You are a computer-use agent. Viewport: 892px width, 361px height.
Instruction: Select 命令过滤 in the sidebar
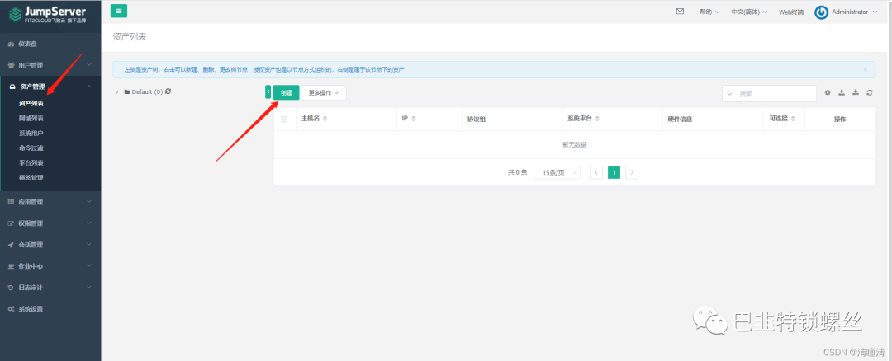tap(31, 148)
